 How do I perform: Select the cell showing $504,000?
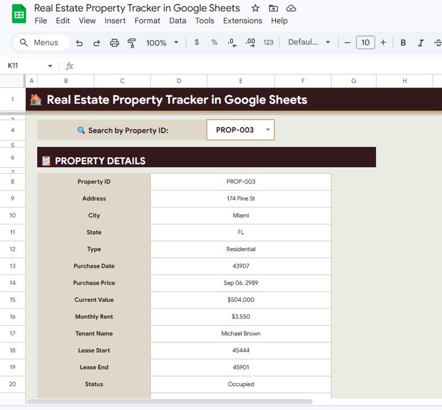point(241,300)
